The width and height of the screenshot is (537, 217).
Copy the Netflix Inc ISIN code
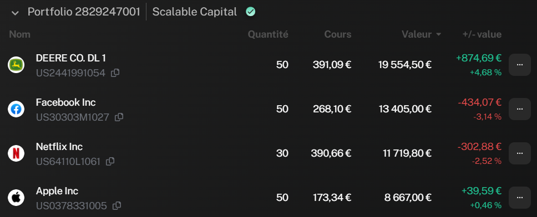(110, 161)
